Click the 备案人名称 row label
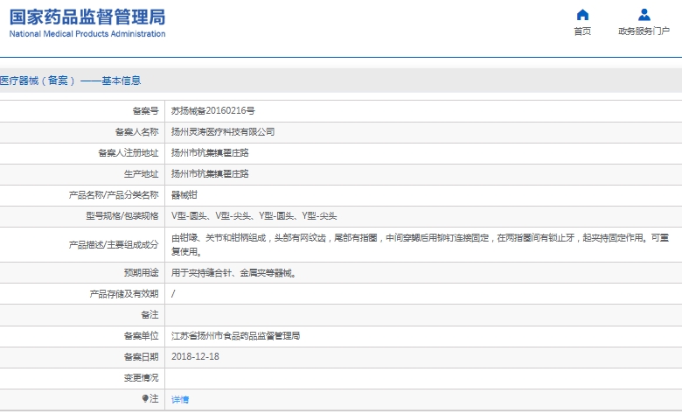This screenshot has width=682, height=414. click(x=137, y=132)
